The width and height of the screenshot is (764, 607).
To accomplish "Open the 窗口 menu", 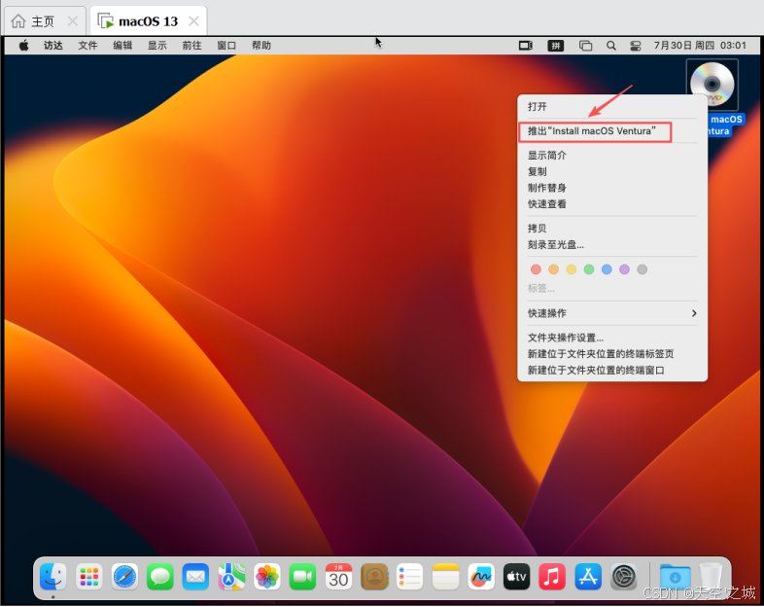I will (226, 46).
